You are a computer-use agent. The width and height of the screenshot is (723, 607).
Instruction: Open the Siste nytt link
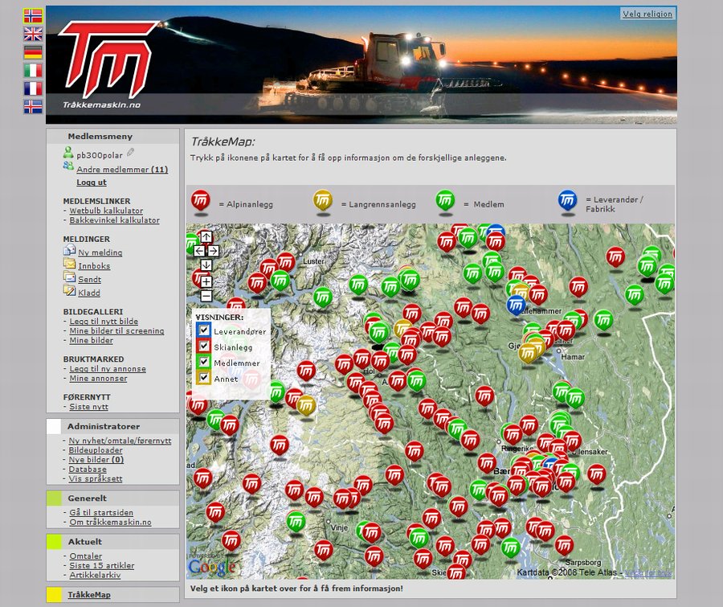pyautogui.click(x=88, y=407)
